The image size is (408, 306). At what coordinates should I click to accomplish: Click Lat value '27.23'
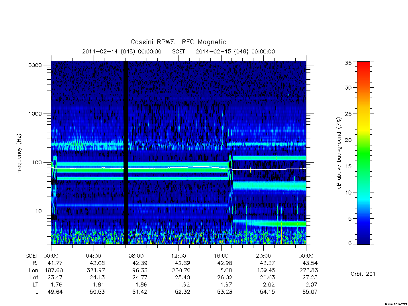pos(310,278)
